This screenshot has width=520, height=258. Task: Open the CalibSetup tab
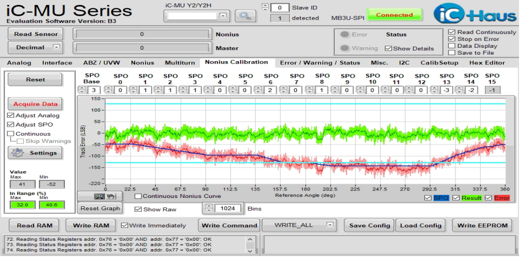(440, 63)
